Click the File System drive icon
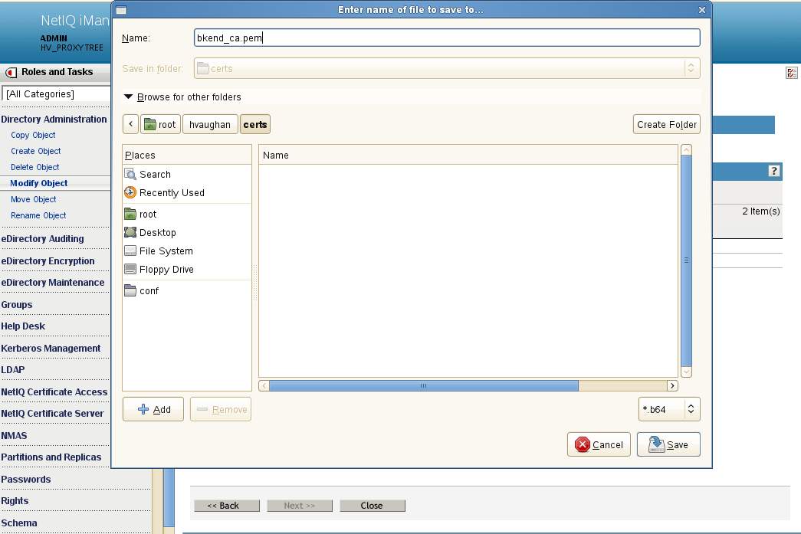Screen dimensions: 801x534 (130, 251)
